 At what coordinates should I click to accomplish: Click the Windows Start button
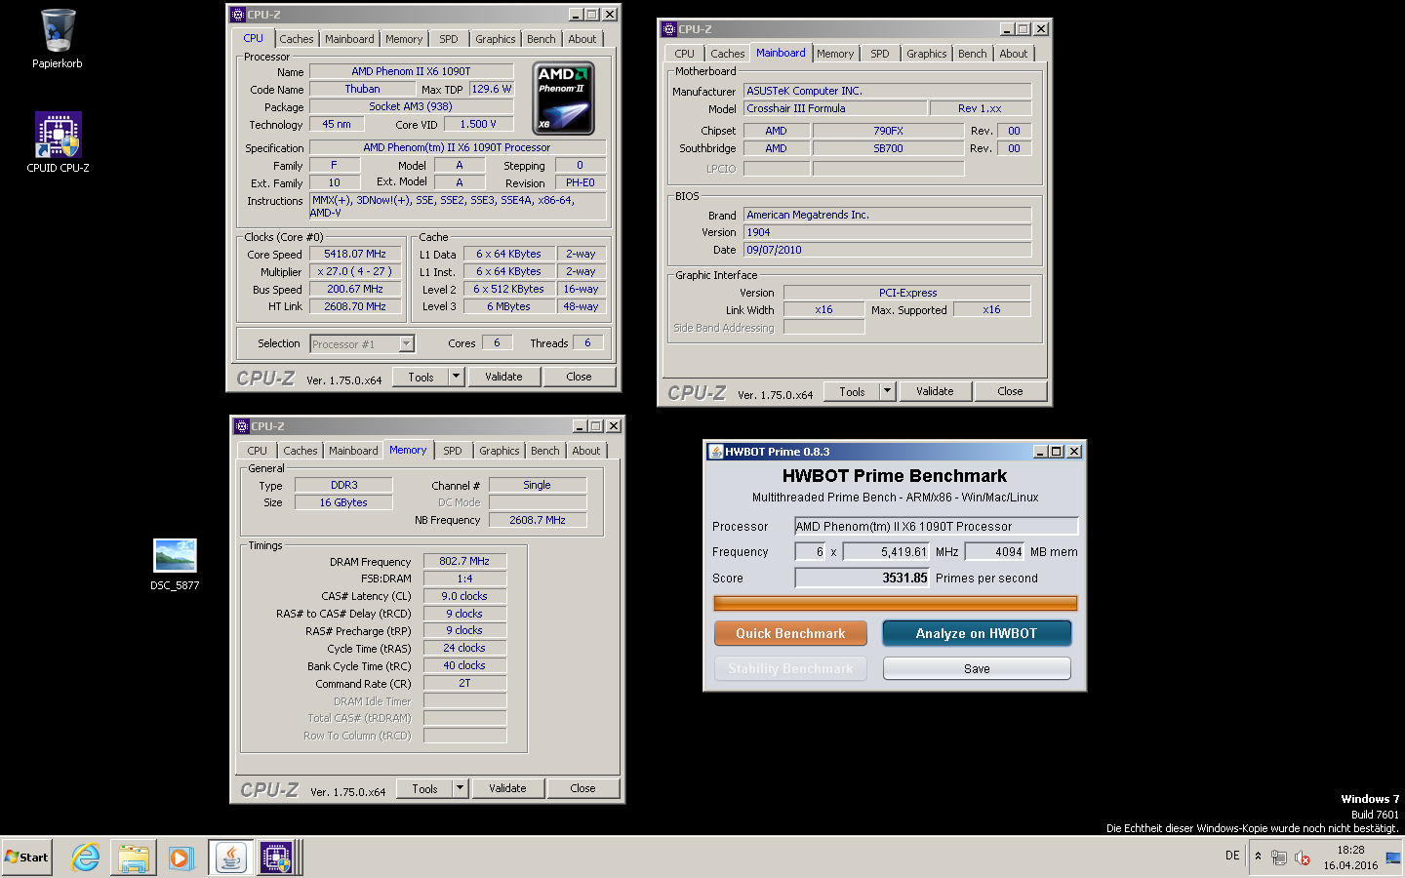point(27,858)
